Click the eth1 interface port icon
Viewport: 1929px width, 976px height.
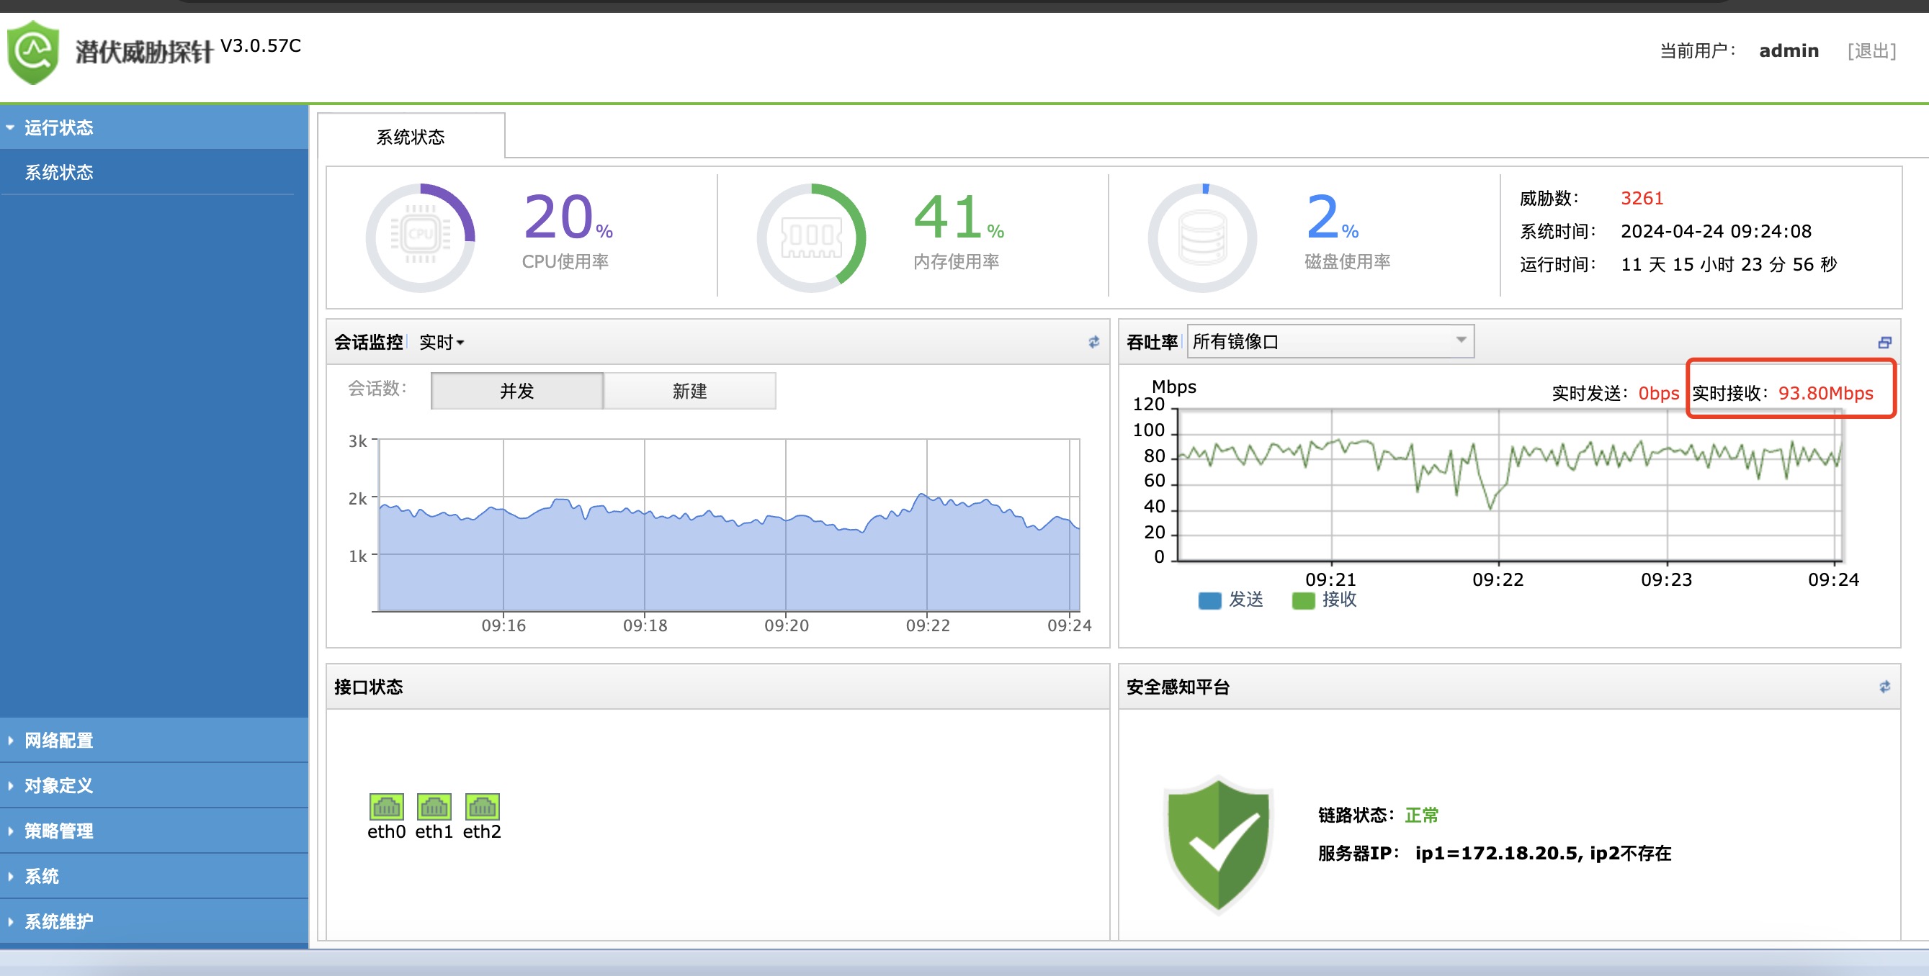(434, 807)
